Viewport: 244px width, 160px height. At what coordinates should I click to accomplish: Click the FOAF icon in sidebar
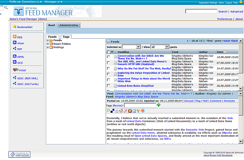[14, 70]
